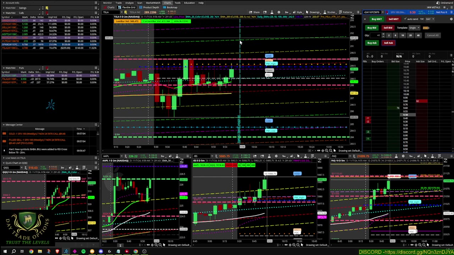Open the TIF DAY dropdown
This screenshot has height=255, width=454.
[430, 19]
